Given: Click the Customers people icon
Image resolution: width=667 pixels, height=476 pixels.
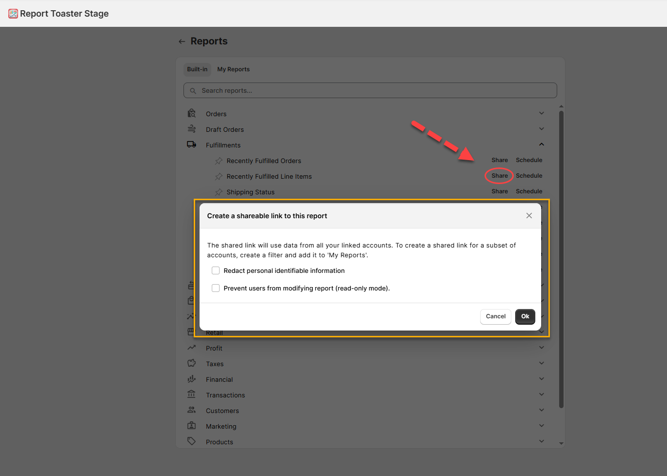Looking at the screenshot, I should point(192,411).
